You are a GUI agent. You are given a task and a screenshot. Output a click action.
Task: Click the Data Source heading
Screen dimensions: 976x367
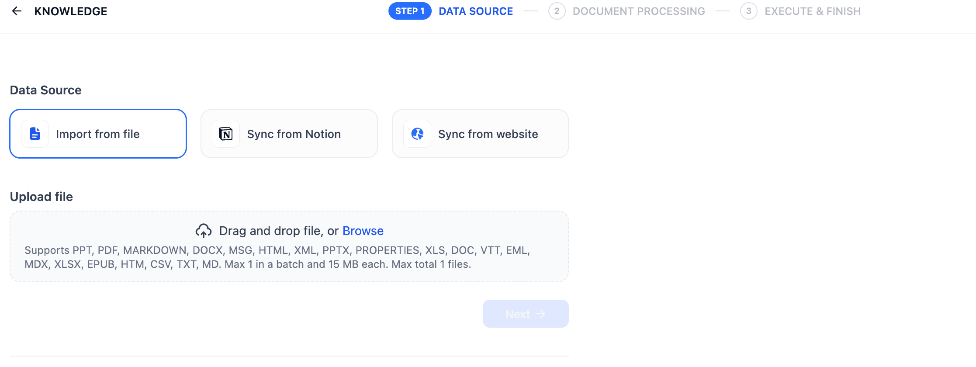(x=46, y=90)
